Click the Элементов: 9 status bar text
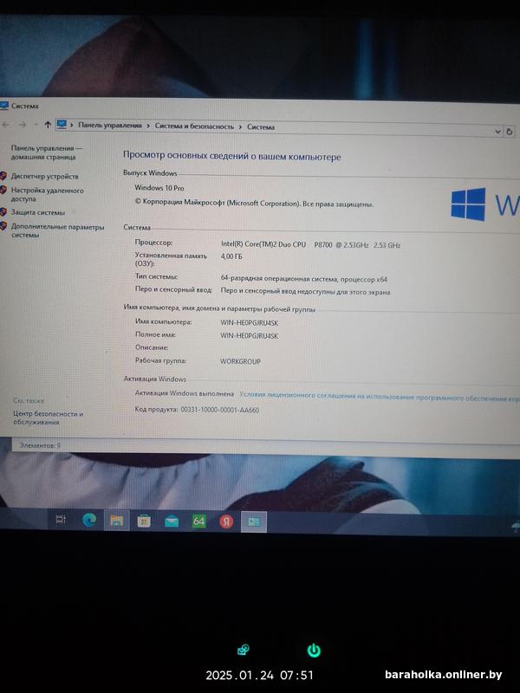Viewport: 520px width, 693px height. pyautogui.click(x=40, y=445)
